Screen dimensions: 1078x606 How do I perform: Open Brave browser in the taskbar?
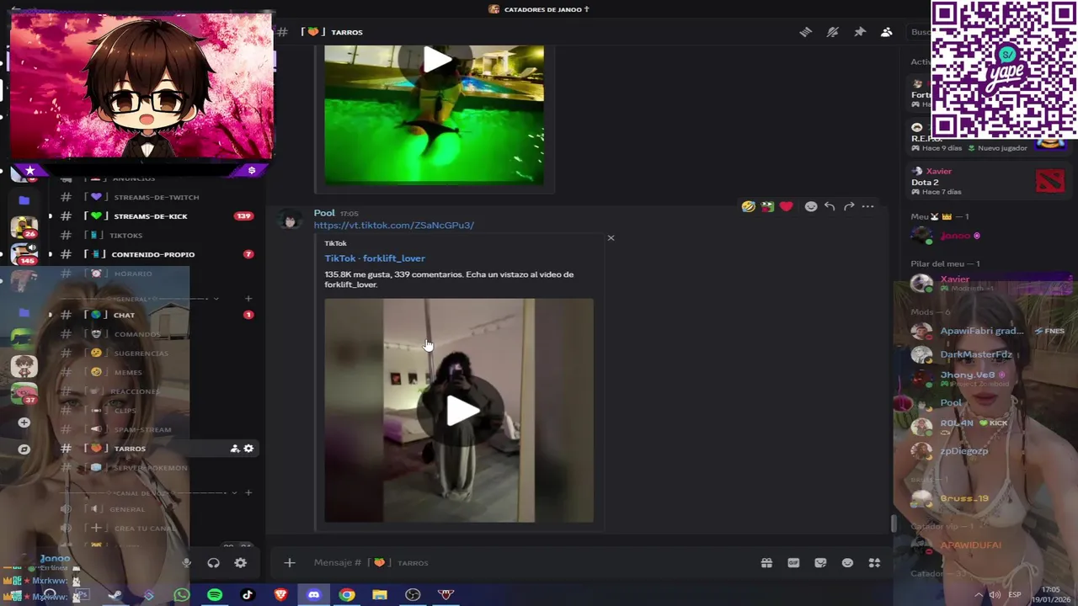[280, 595]
